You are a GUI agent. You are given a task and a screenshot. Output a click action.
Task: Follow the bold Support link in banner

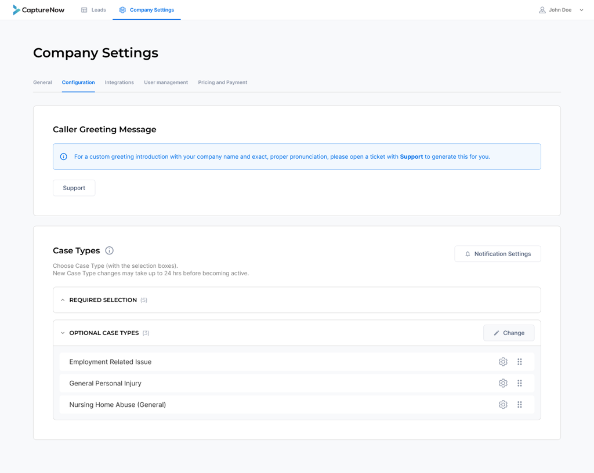pyautogui.click(x=411, y=157)
